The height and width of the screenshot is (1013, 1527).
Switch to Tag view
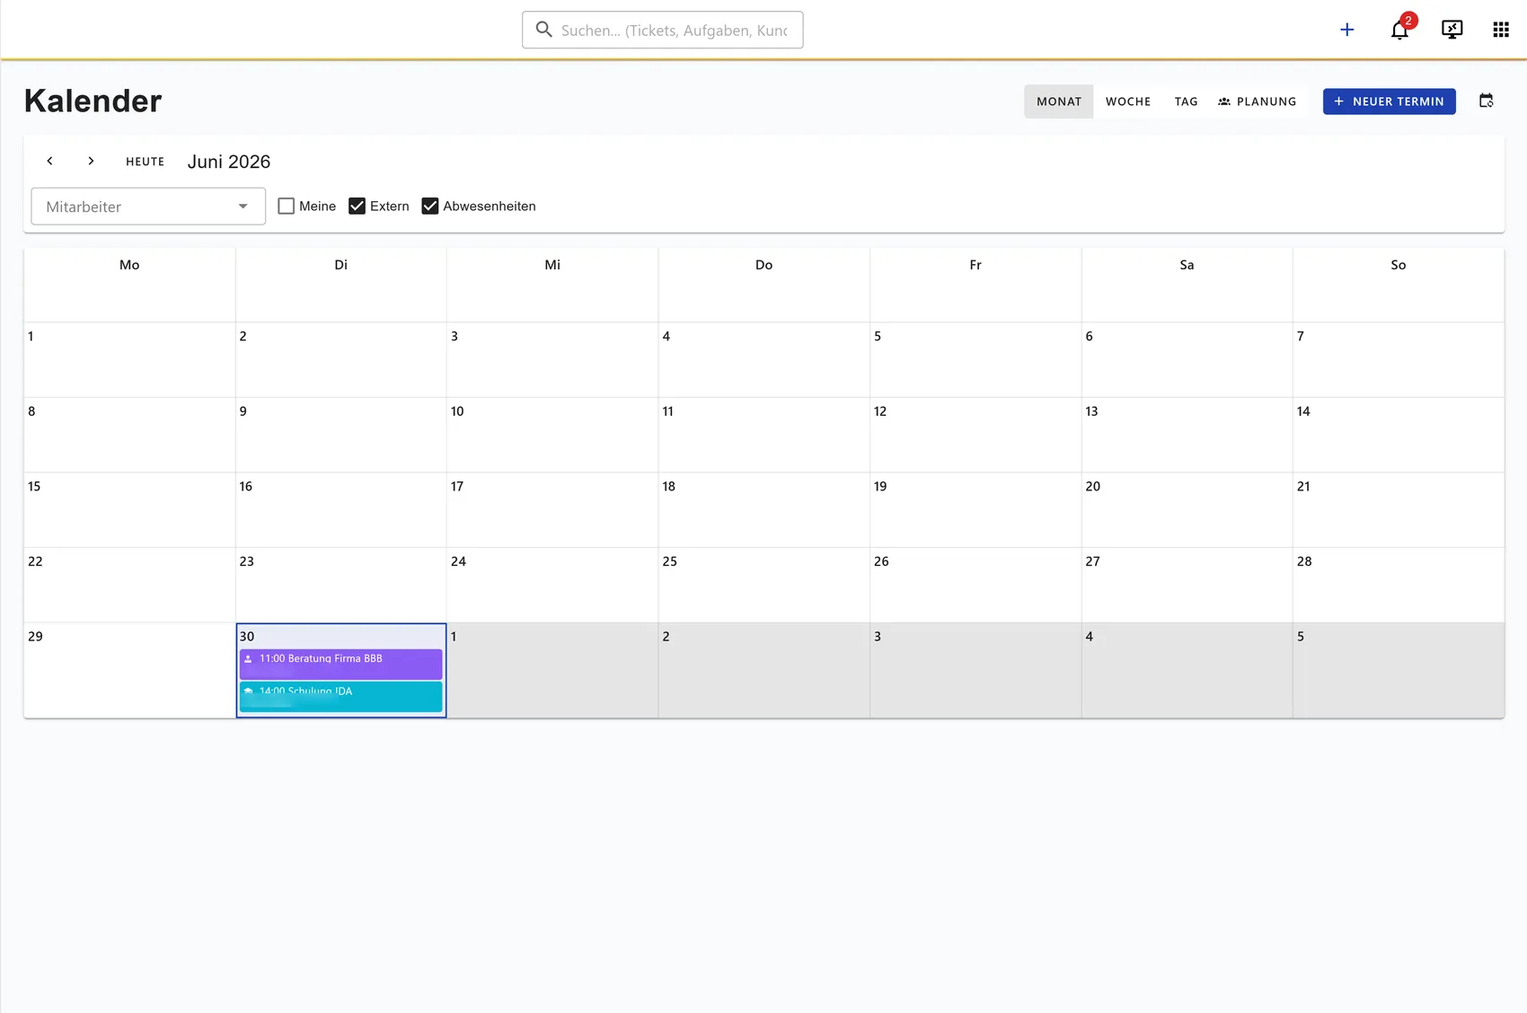(x=1186, y=101)
